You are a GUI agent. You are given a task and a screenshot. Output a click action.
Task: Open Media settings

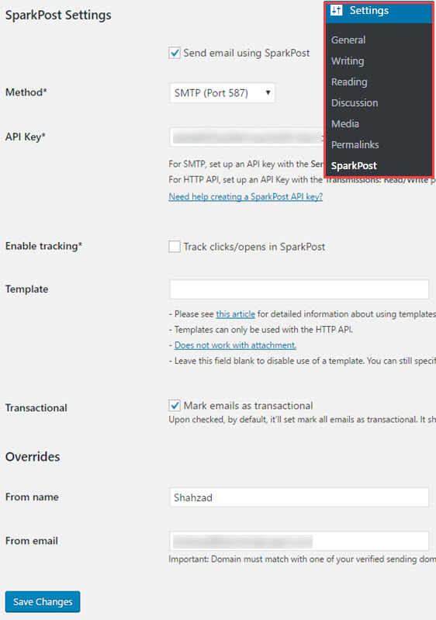345,123
